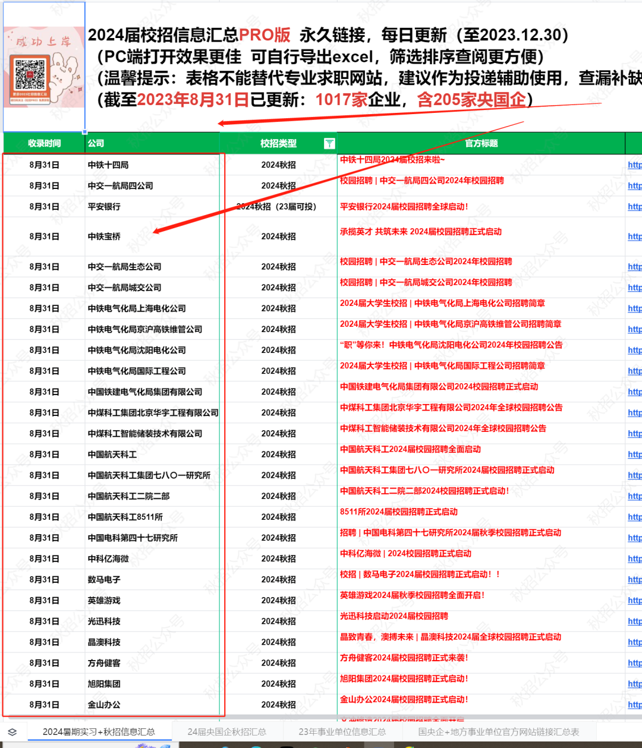Select the 收录时间 column header cell
Viewport: 642px width, 748px height.
pyautogui.click(x=45, y=143)
